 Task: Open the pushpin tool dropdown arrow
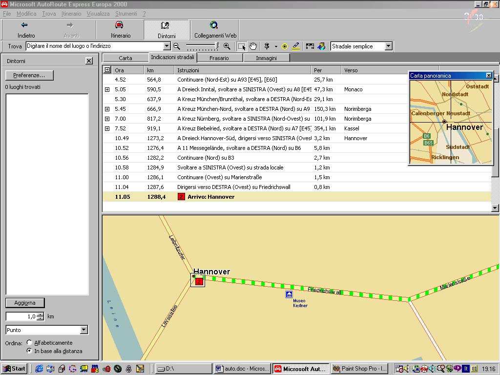(x=276, y=46)
